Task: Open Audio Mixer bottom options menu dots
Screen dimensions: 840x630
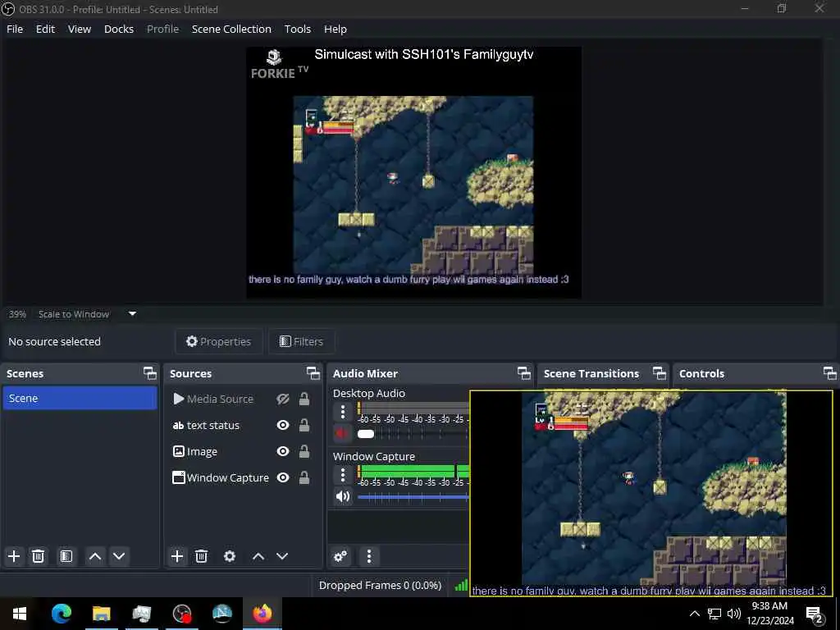Action: click(369, 556)
